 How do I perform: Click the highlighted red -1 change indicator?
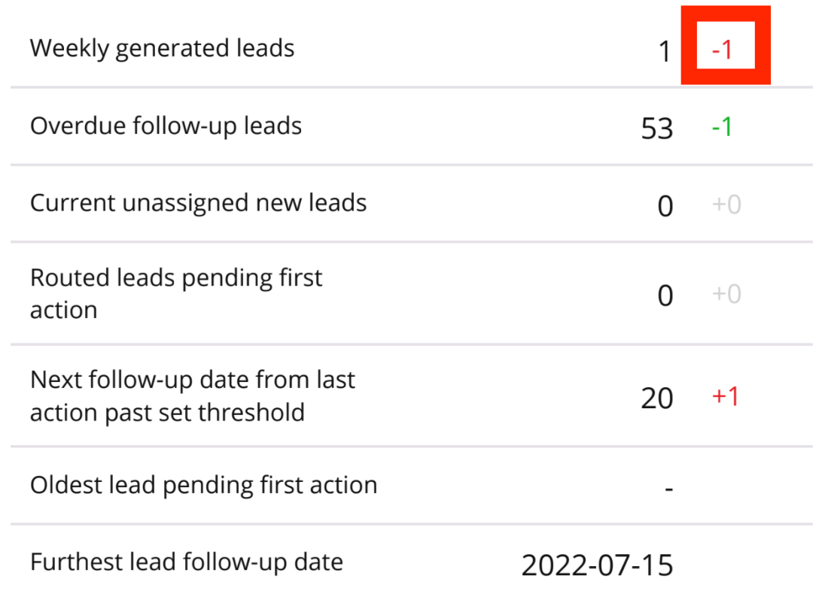(722, 50)
